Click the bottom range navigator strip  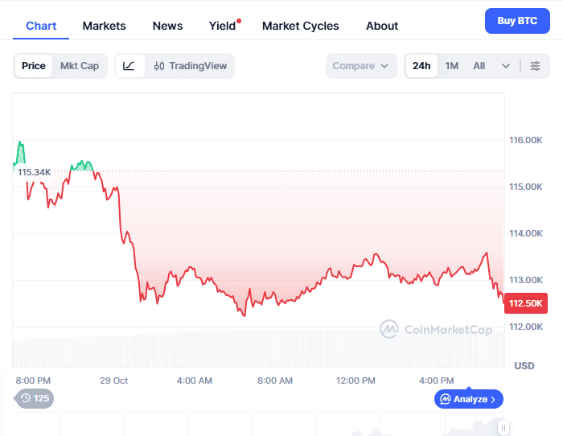257,425
